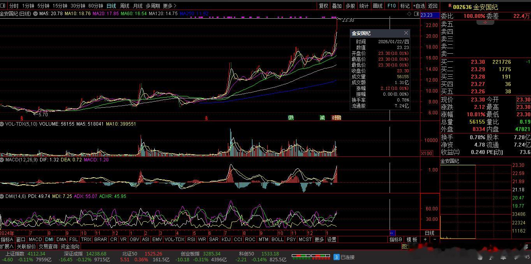Open the 交易查询 trade query tab
The width and height of the screenshot is (531, 264).
(49, 247)
